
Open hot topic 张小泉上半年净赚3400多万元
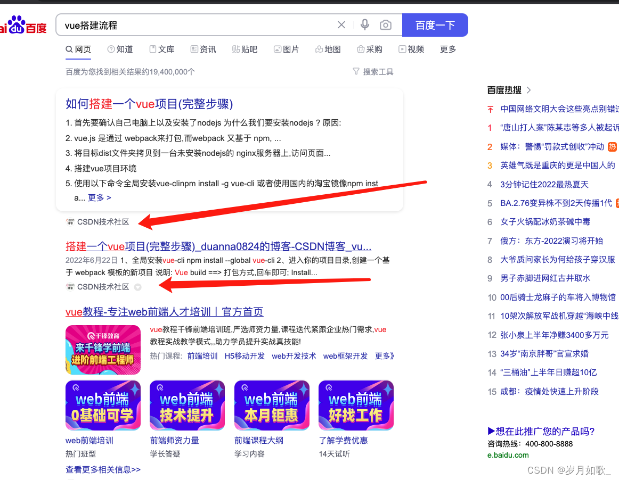point(554,335)
